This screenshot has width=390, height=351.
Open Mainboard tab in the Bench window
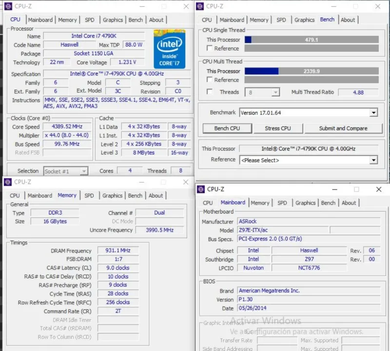coord(232,20)
